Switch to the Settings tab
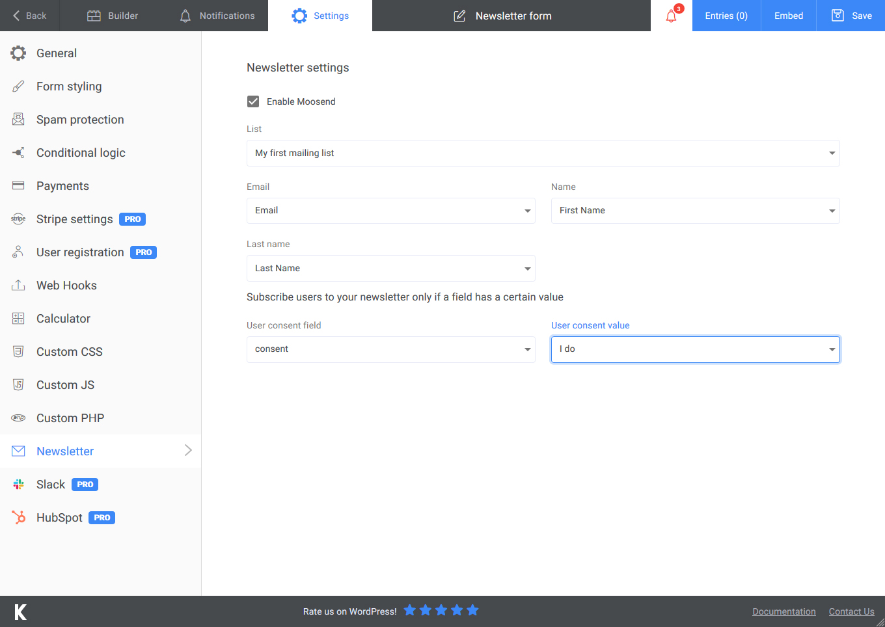The width and height of the screenshot is (885, 627). pyautogui.click(x=320, y=16)
